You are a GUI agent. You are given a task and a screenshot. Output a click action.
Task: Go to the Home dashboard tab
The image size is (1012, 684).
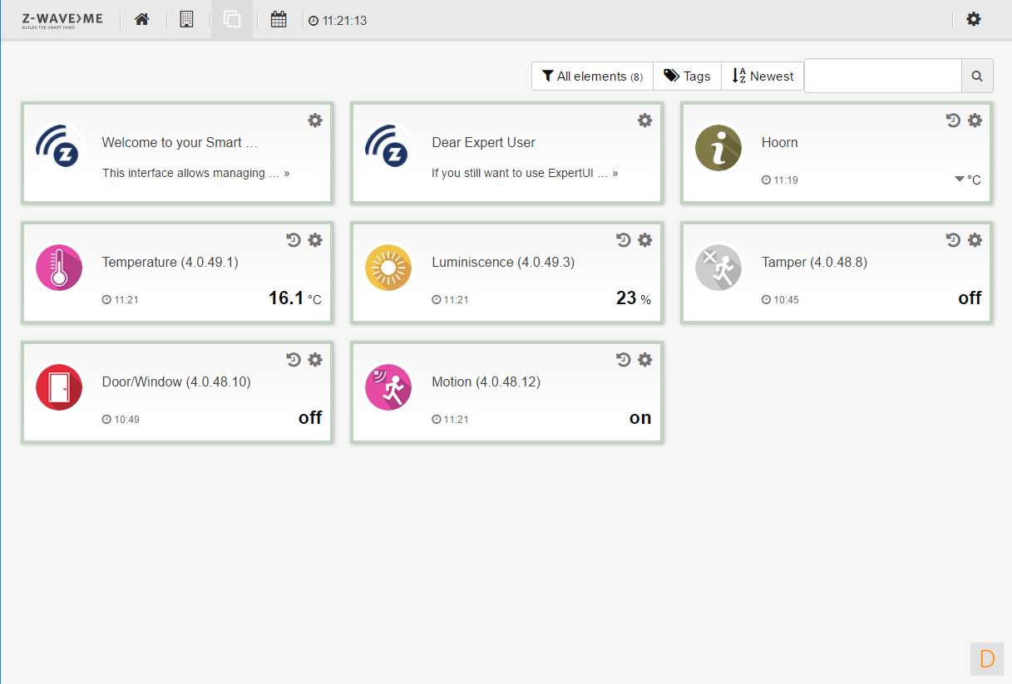tap(142, 19)
